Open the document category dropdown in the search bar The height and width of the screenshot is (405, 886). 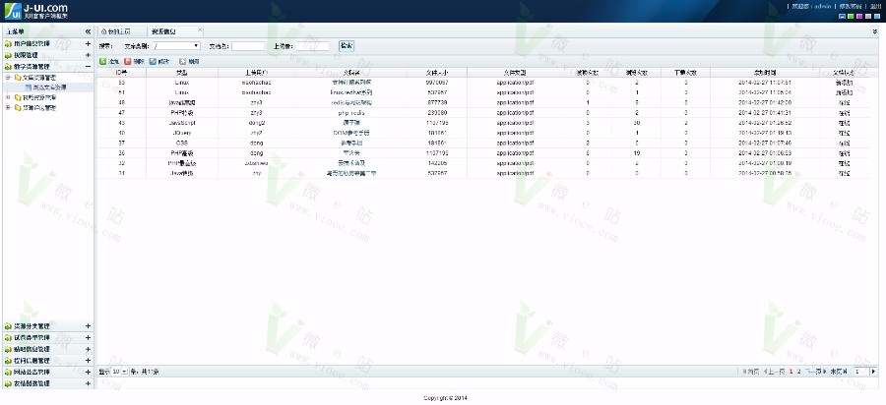(x=176, y=45)
